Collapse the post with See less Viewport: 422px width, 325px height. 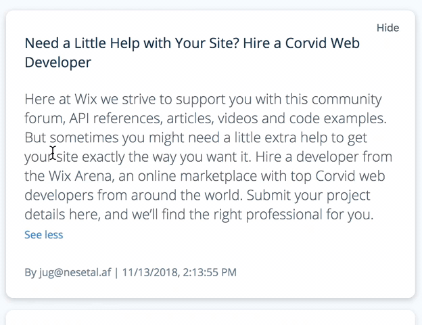click(x=43, y=235)
